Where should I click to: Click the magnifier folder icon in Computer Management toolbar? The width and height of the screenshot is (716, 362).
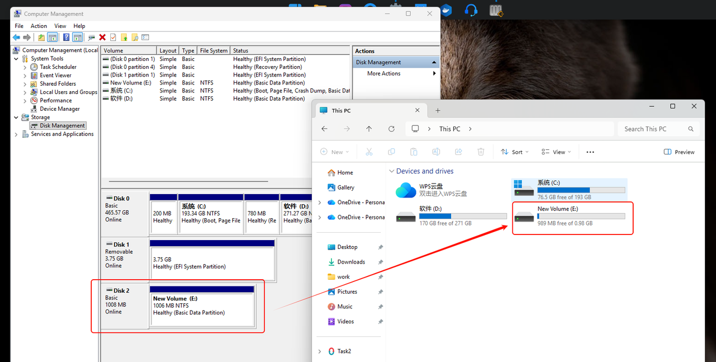tap(134, 37)
